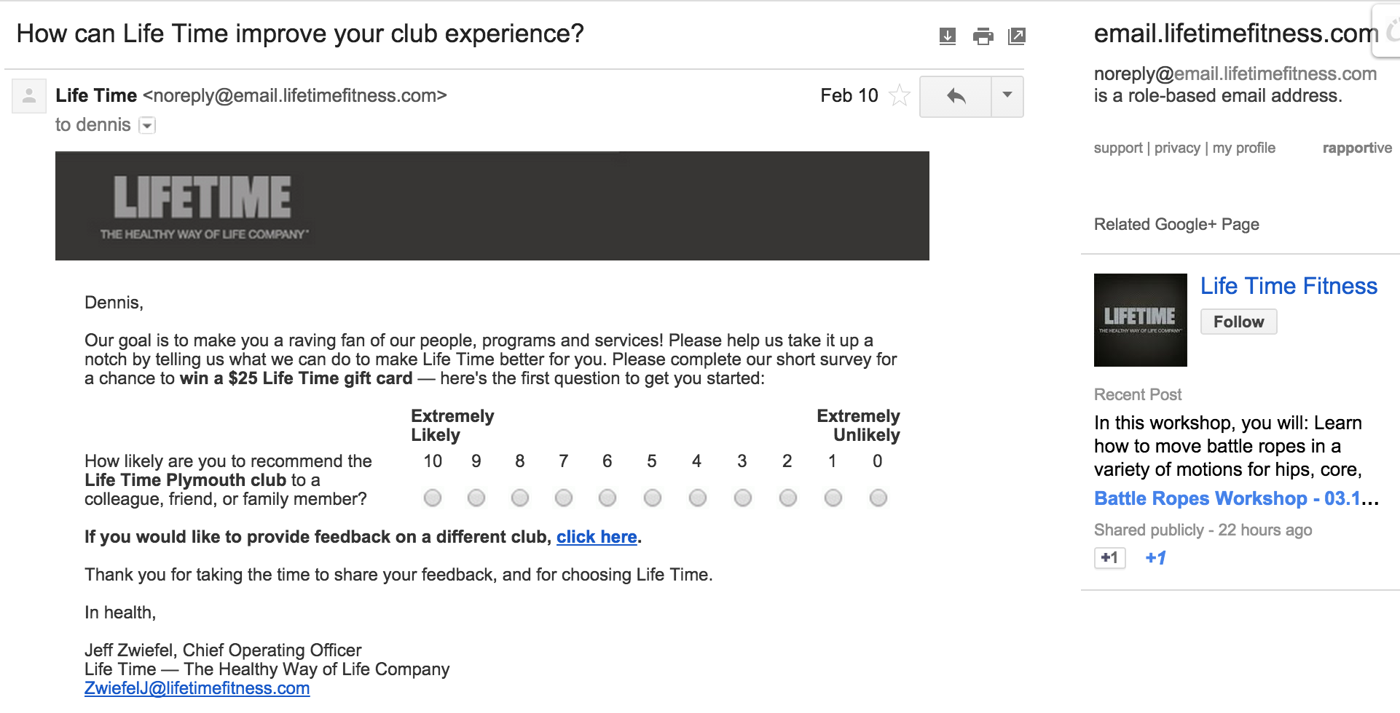1400x713 pixels.
Task: Select rating 5 radio button
Action: point(653,498)
